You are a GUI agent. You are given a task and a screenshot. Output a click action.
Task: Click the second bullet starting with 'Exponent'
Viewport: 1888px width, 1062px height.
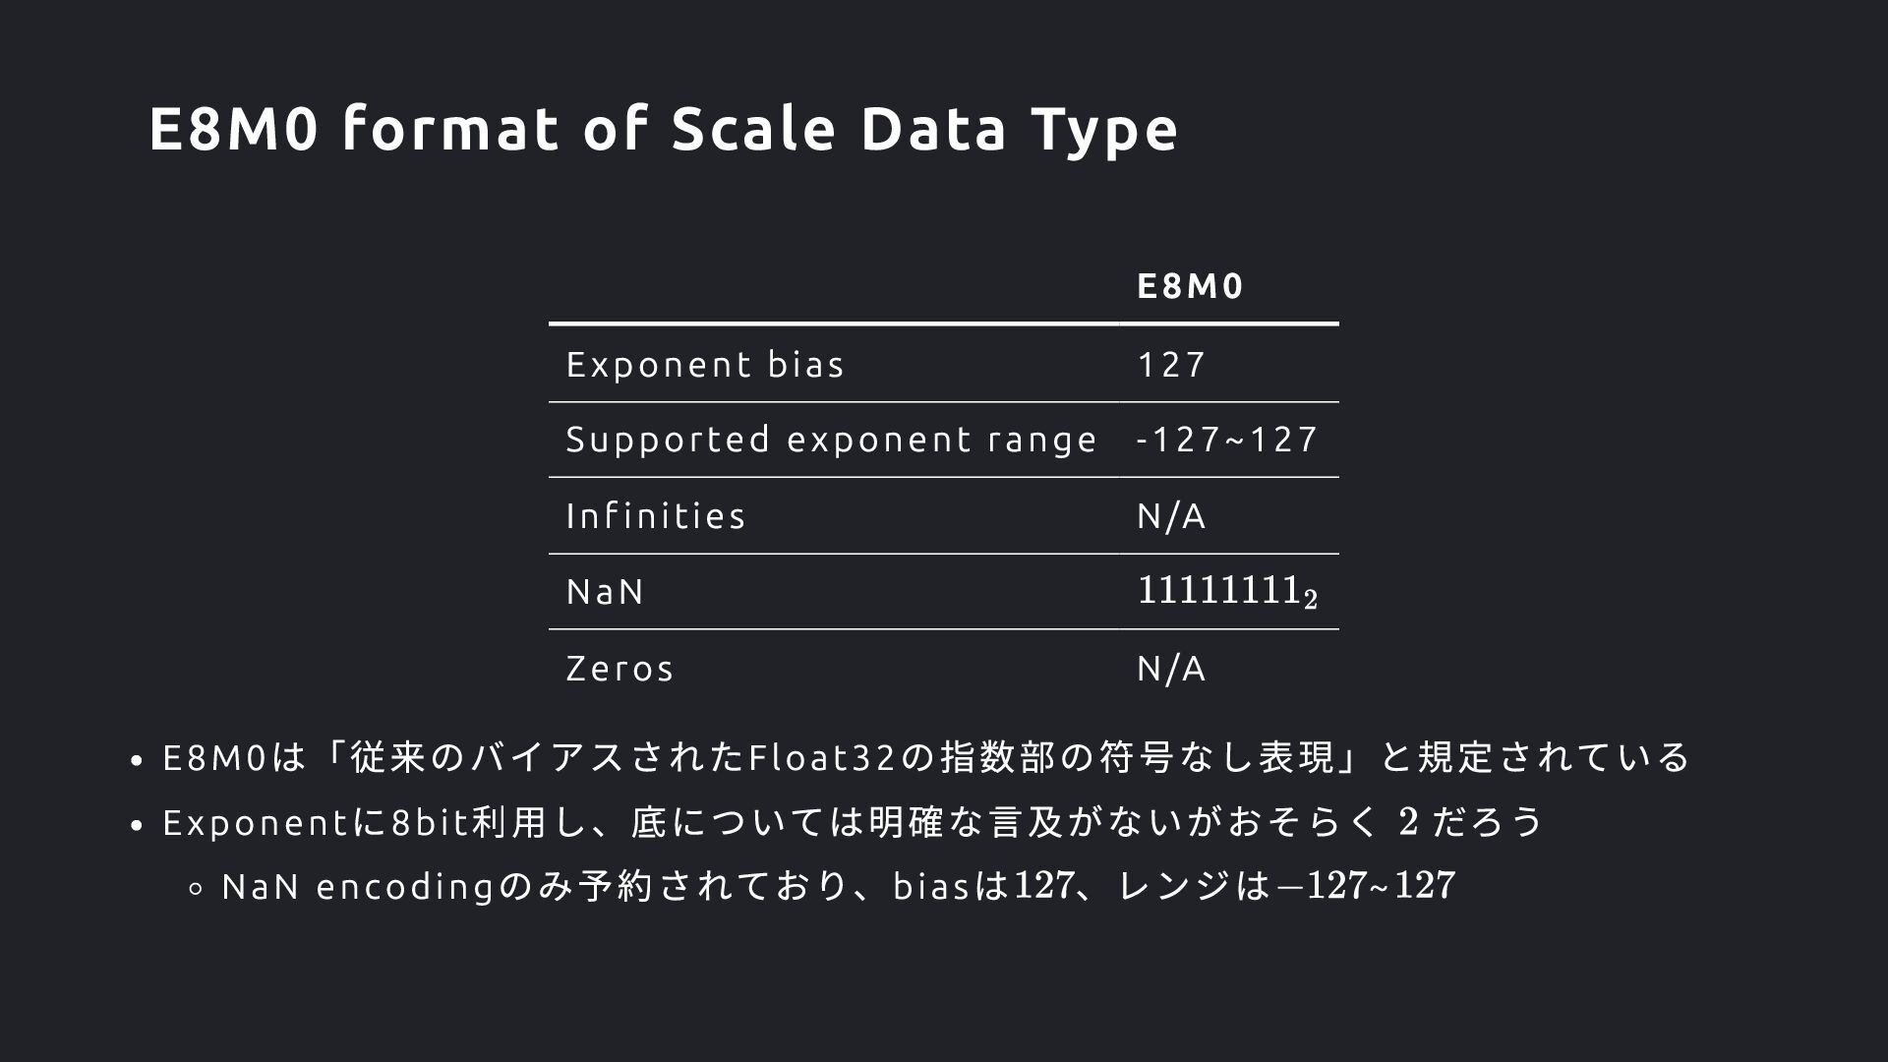854,822
